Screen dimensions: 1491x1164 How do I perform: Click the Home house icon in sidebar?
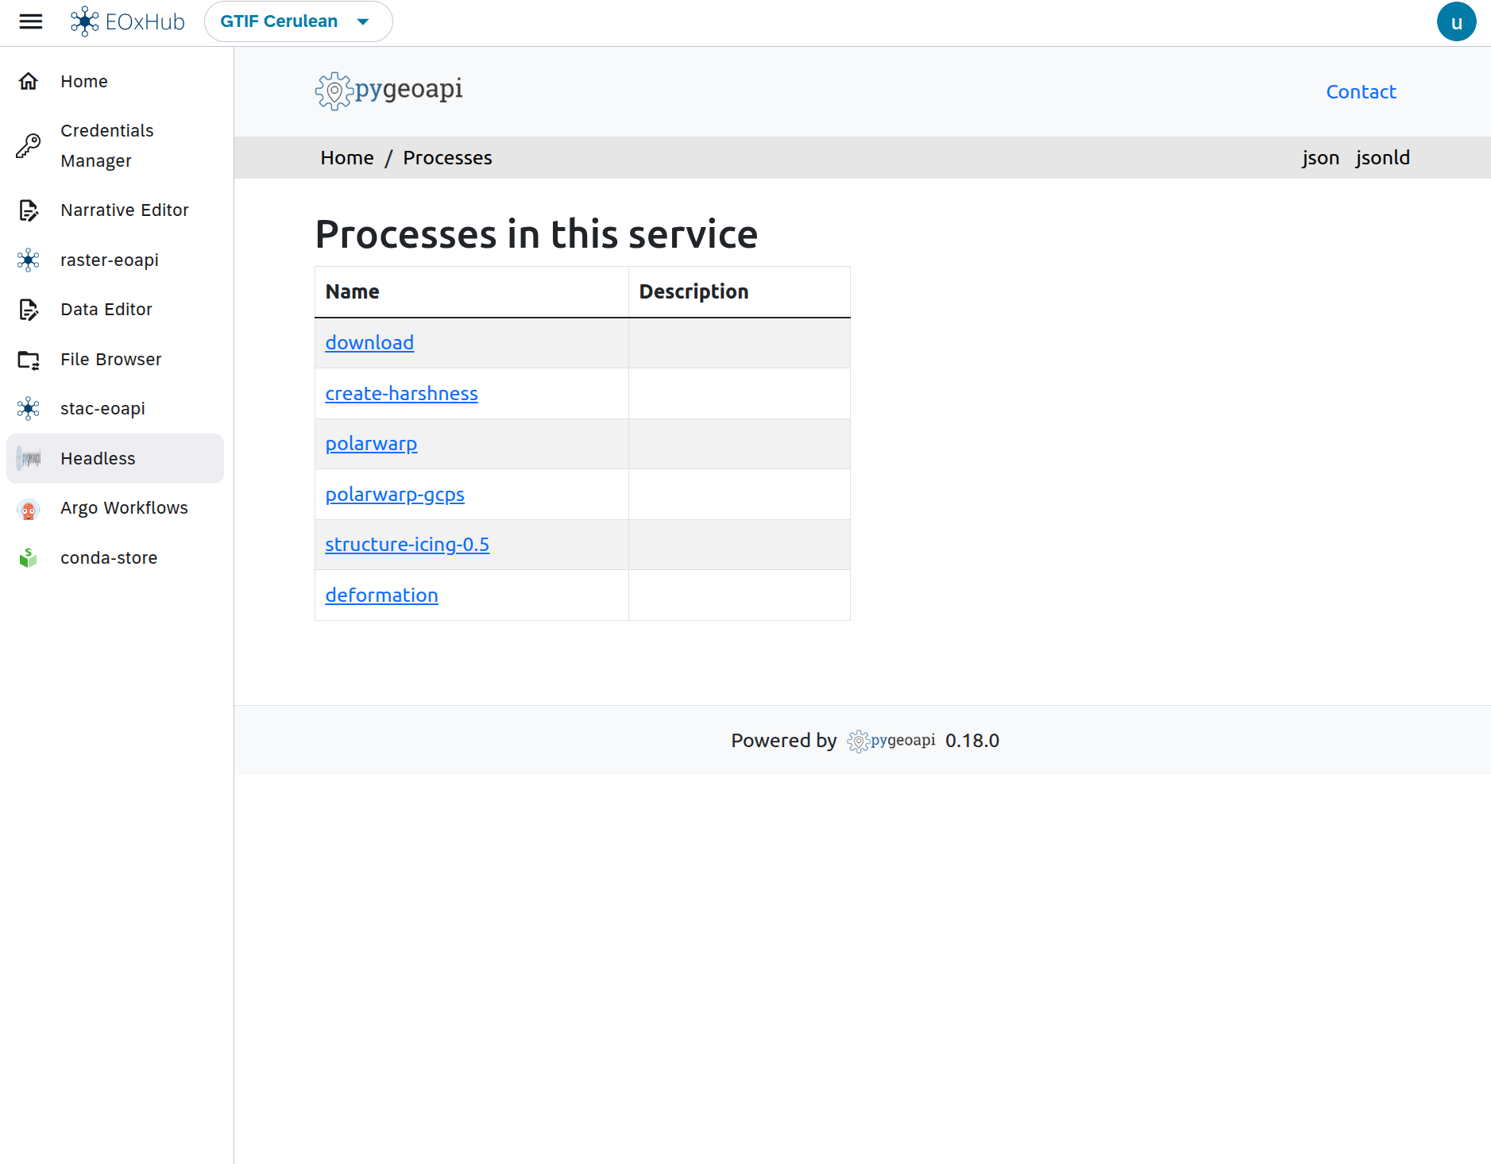pyautogui.click(x=29, y=81)
